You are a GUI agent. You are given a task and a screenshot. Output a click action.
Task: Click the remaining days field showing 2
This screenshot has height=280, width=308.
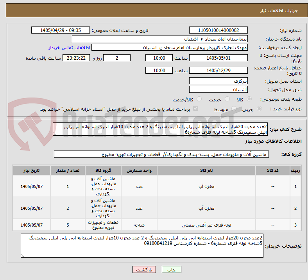pyautogui.click(x=117, y=58)
